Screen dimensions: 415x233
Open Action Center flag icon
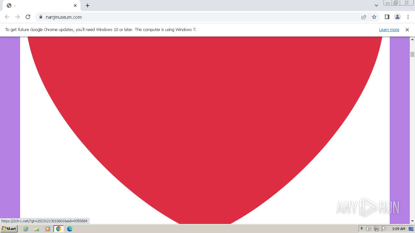click(384, 229)
